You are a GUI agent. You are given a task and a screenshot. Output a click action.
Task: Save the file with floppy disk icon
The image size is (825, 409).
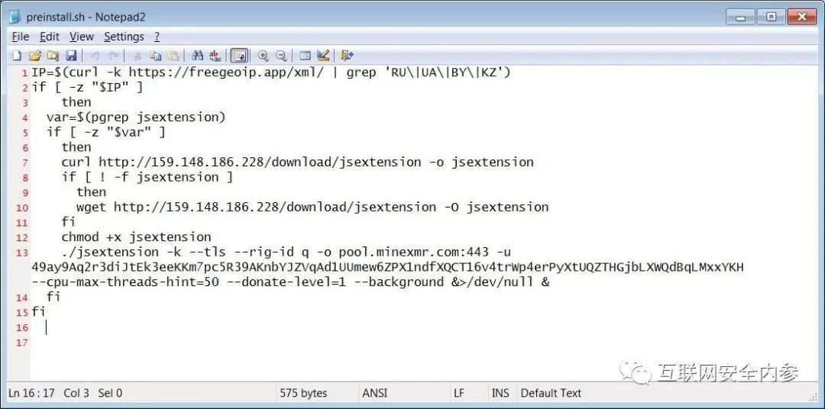71,55
